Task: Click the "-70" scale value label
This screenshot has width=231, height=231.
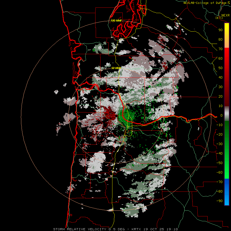Action: pyautogui.click(x=219, y=182)
